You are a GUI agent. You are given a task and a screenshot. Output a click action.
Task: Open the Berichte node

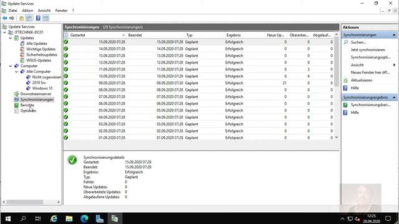27,105
